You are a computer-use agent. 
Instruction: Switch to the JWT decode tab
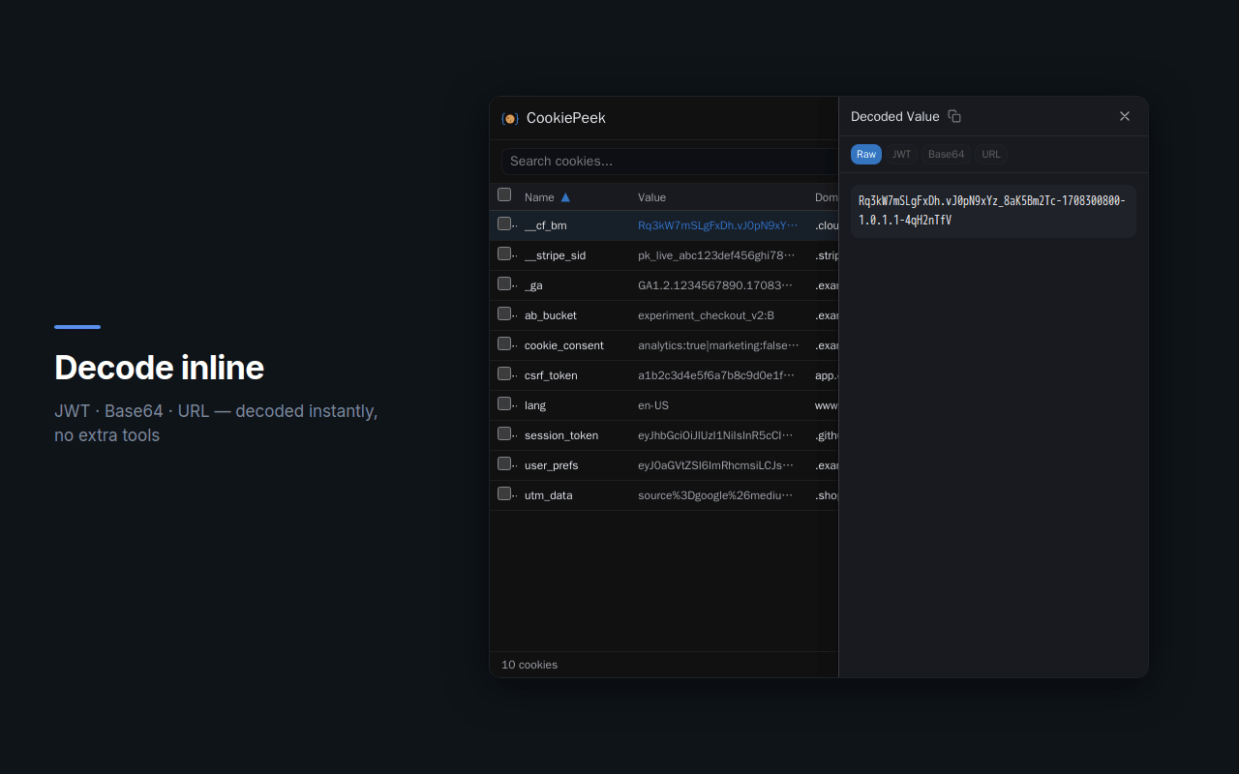coord(901,154)
